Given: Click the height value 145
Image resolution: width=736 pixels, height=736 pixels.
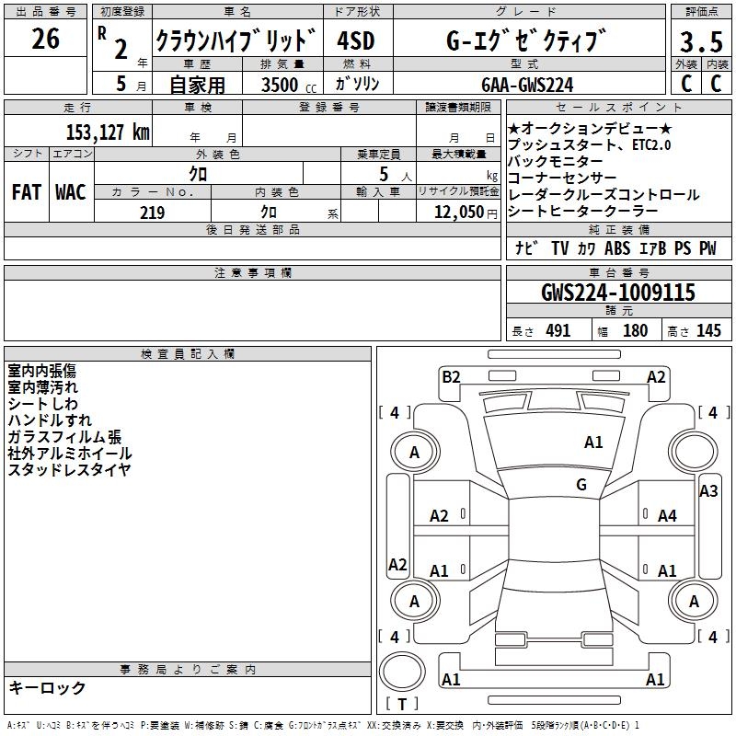Looking at the screenshot, I should (708, 331).
